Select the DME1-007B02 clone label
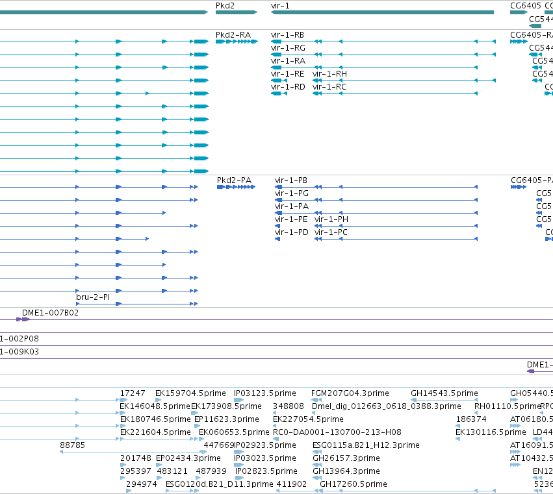This screenshot has width=553, height=494. (51, 313)
